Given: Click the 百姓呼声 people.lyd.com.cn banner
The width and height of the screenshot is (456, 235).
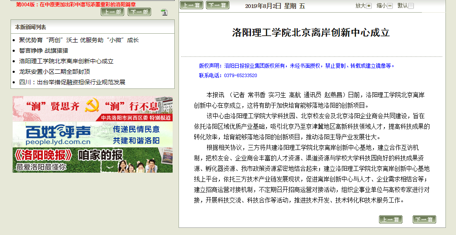Looking at the screenshot, I should 92,134.
